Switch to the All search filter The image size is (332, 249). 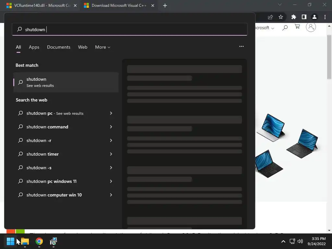click(18, 47)
